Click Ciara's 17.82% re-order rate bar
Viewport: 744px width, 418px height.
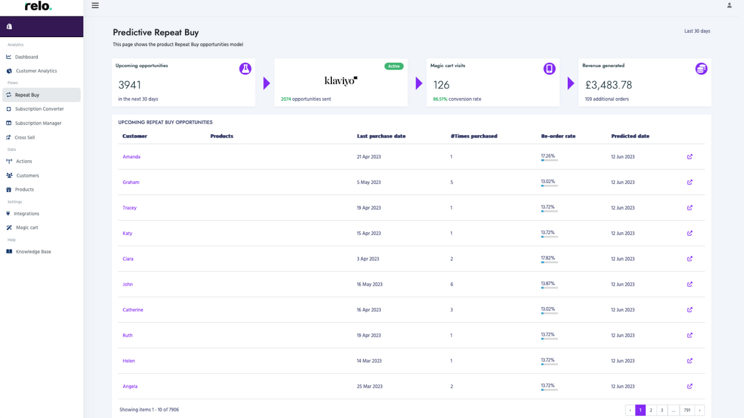tap(549, 262)
